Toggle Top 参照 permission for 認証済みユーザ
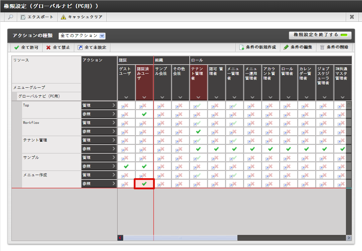 click(x=144, y=114)
